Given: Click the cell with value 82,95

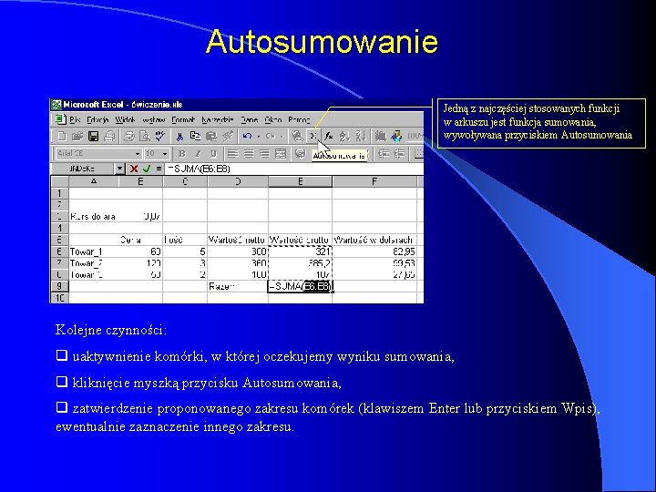Looking at the screenshot, I should coord(374,251).
